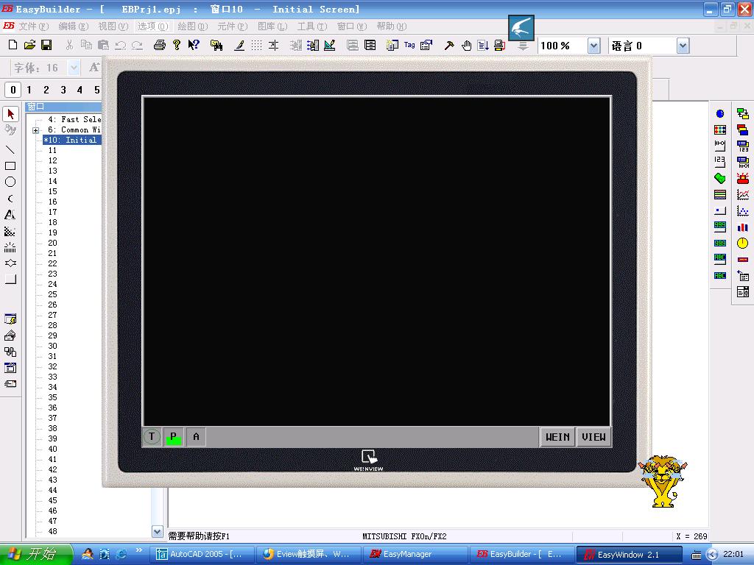
Task: Pick the line drawing tool
Action: coord(10,149)
